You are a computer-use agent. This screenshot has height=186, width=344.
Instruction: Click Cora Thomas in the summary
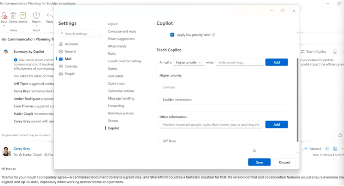coord(23,106)
